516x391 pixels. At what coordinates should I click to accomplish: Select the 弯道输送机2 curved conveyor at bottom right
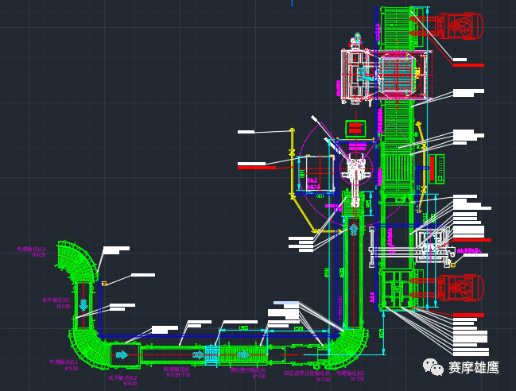pos(351,344)
